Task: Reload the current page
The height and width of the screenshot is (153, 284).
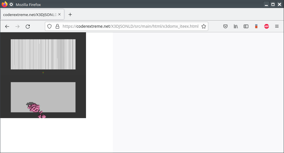Action: (28, 26)
